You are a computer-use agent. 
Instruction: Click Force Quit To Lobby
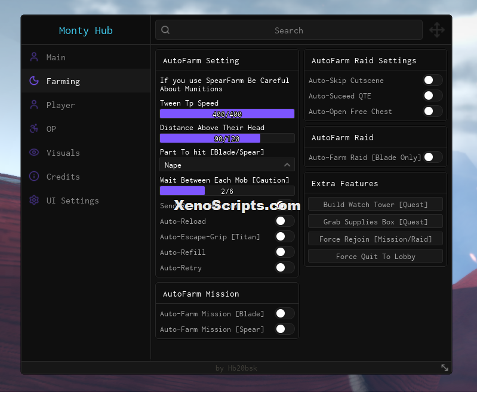pyautogui.click(x=376, y=257)
